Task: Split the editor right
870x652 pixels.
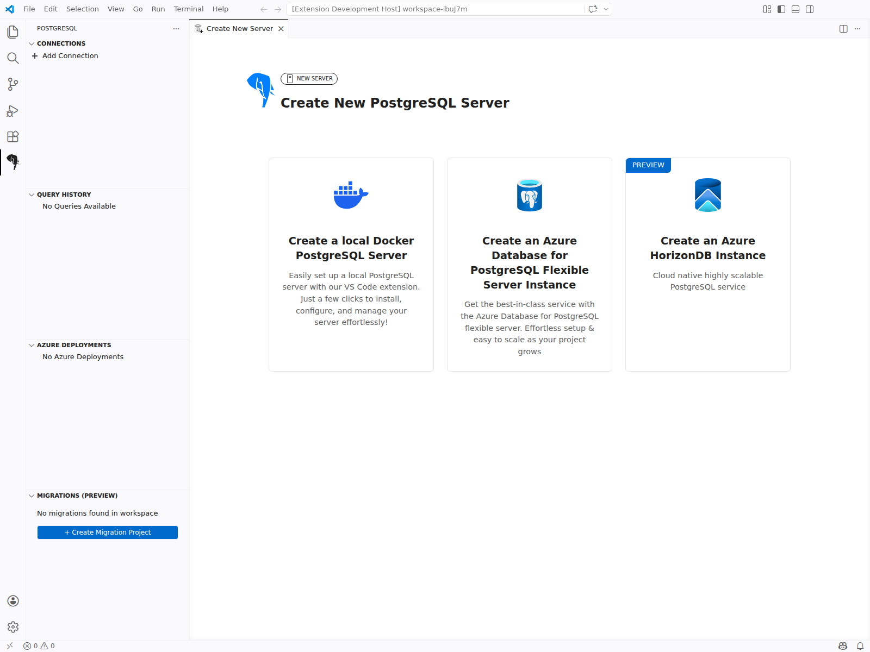Action: click(x=843, y=29)
